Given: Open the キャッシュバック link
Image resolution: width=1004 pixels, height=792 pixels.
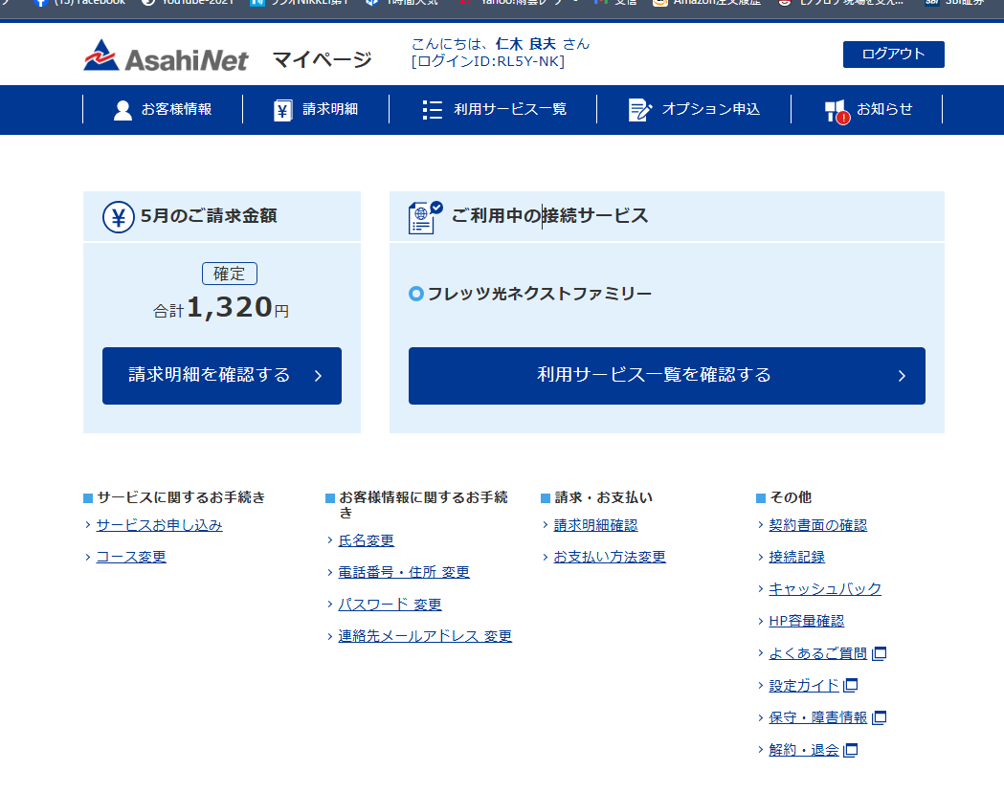Looking at the screenshot, I should (825, 589).
